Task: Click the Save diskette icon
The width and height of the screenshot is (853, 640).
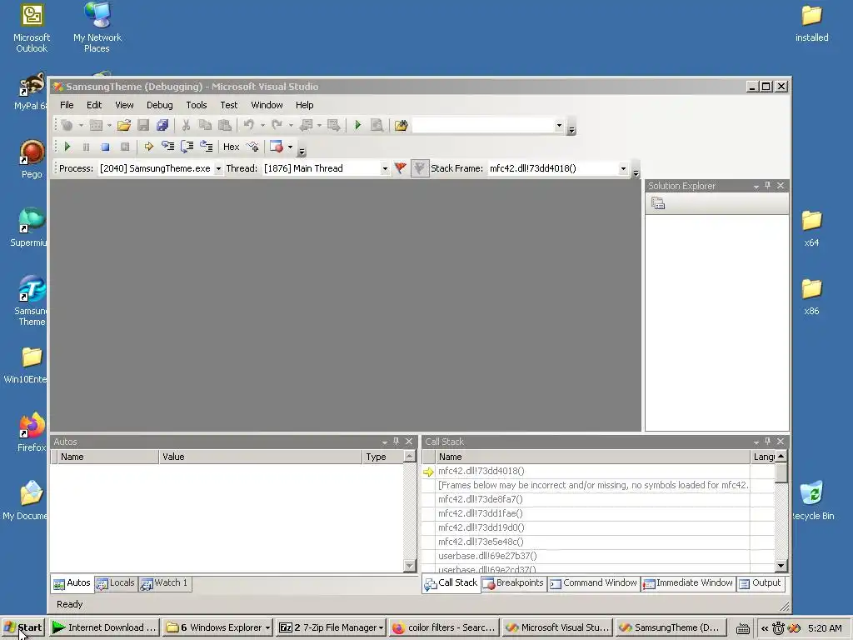Action: (x=143, y=126)
